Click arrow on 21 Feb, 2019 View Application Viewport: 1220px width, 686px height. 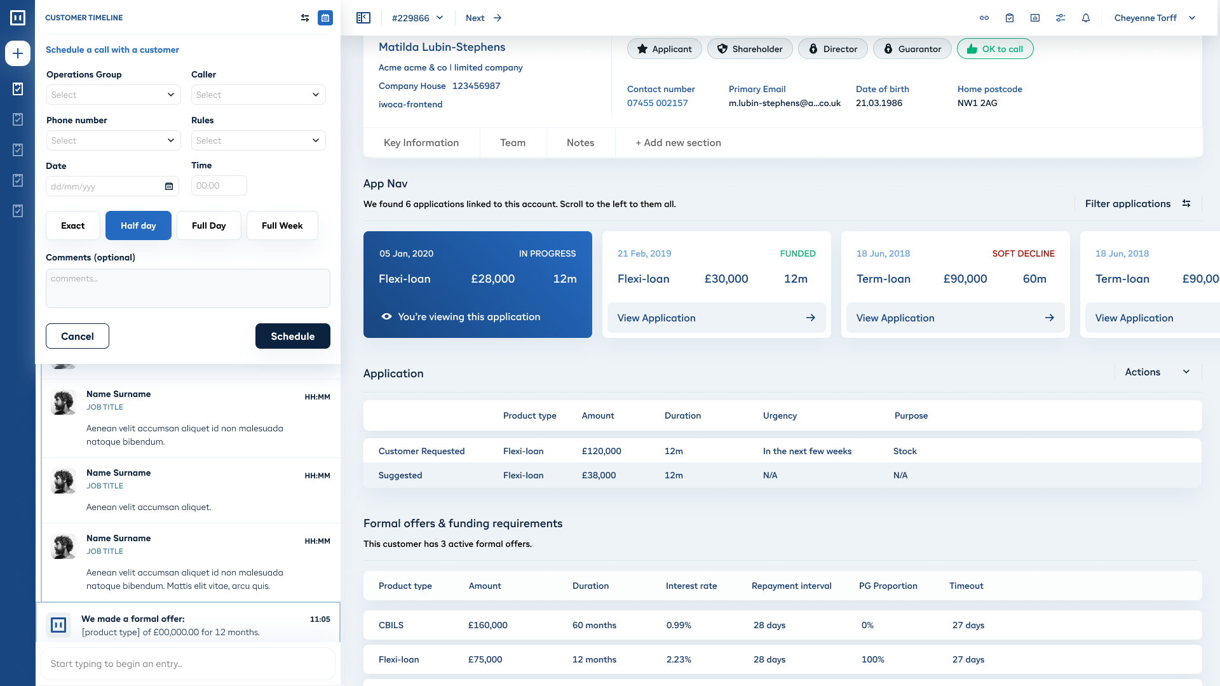click(x=811, y=318)
